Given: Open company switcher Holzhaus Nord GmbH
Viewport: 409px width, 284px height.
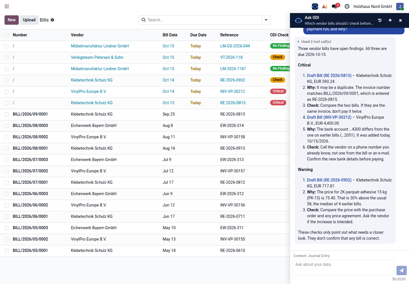Looking at the screenshot, I should click(373, 6).
